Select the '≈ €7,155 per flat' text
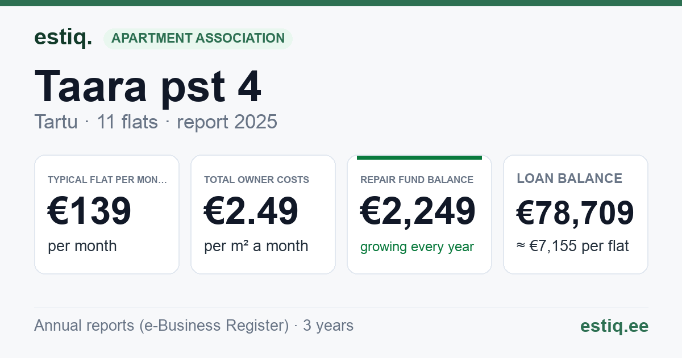The width and height of the screenshot is (682, 358). click(573, 246)
